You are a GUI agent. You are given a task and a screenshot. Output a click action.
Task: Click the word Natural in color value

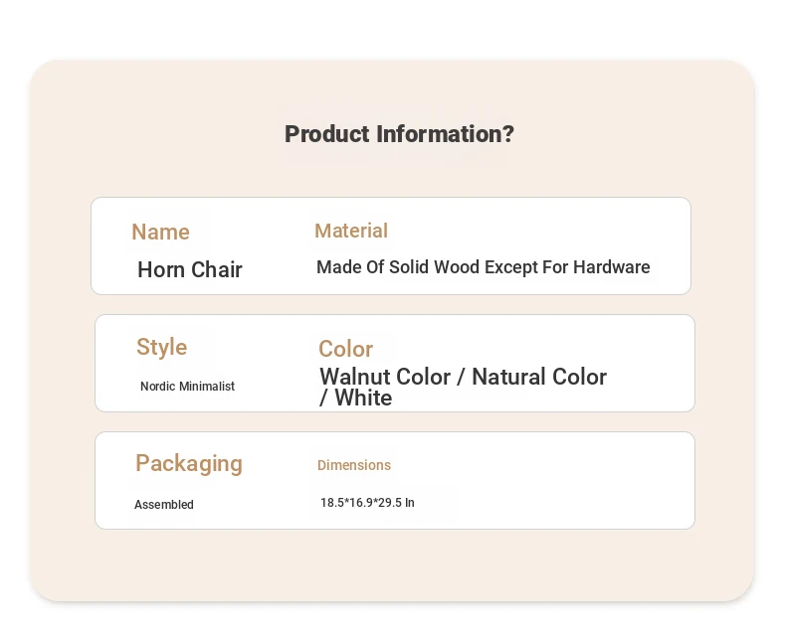[509, 377]
